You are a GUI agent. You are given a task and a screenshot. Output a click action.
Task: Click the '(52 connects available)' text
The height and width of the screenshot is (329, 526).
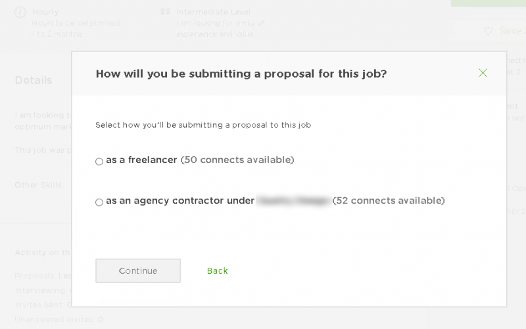pyautogui.click(x=389, y=201)
